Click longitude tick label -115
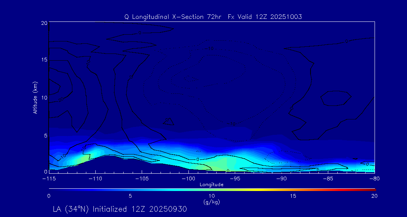Screen dimensions: 407x217 pos(49,179)
